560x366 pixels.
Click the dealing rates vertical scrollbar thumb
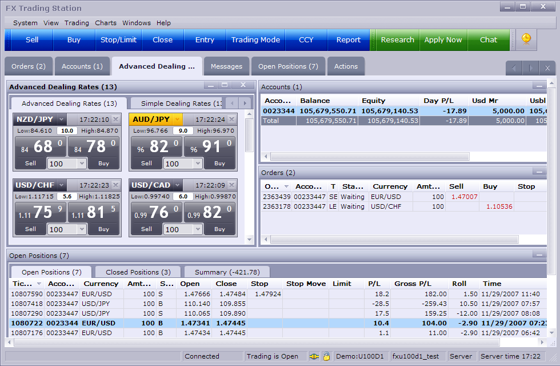(249, 136)
